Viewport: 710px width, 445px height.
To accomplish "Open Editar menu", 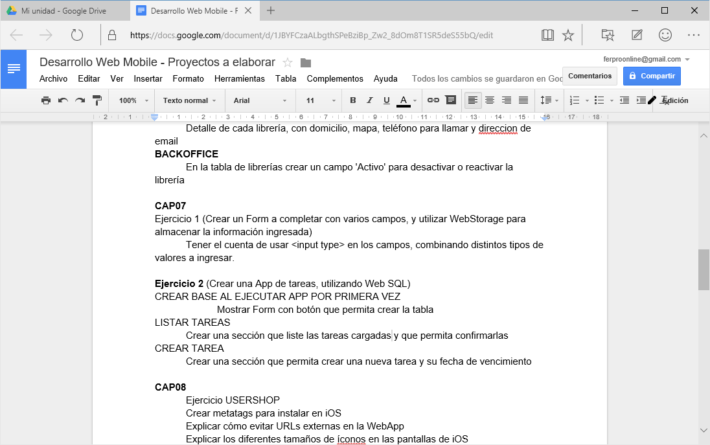I will coord(89,79).
